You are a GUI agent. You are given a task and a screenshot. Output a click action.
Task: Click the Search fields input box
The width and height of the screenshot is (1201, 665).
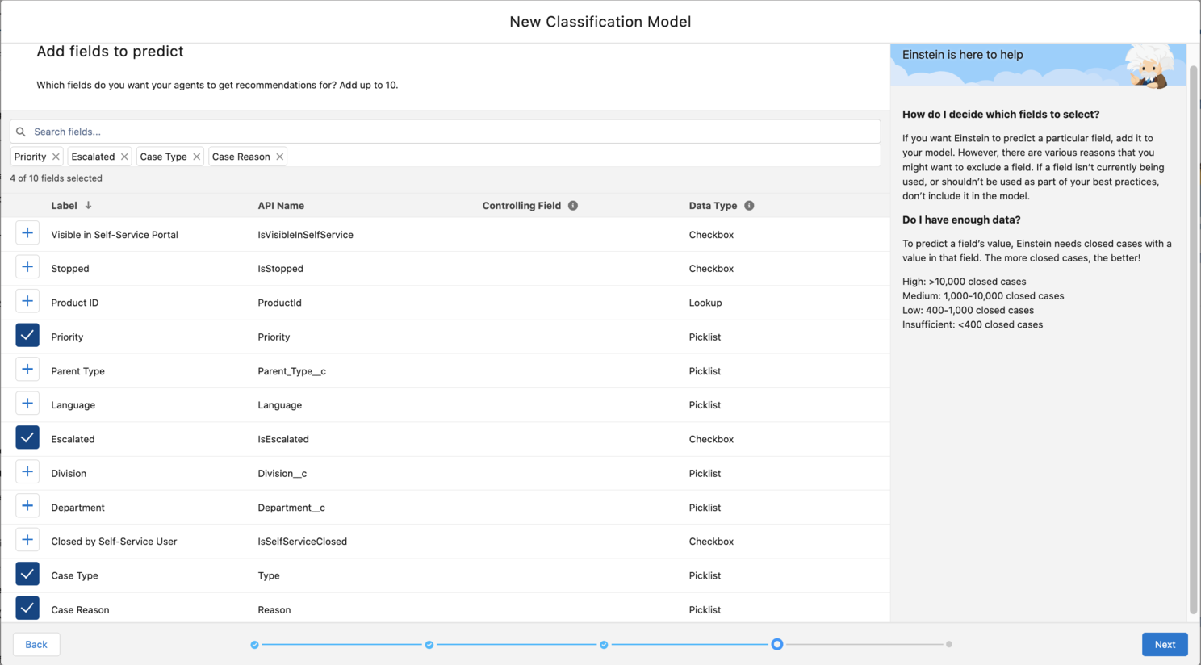click(x=445, y=132)
